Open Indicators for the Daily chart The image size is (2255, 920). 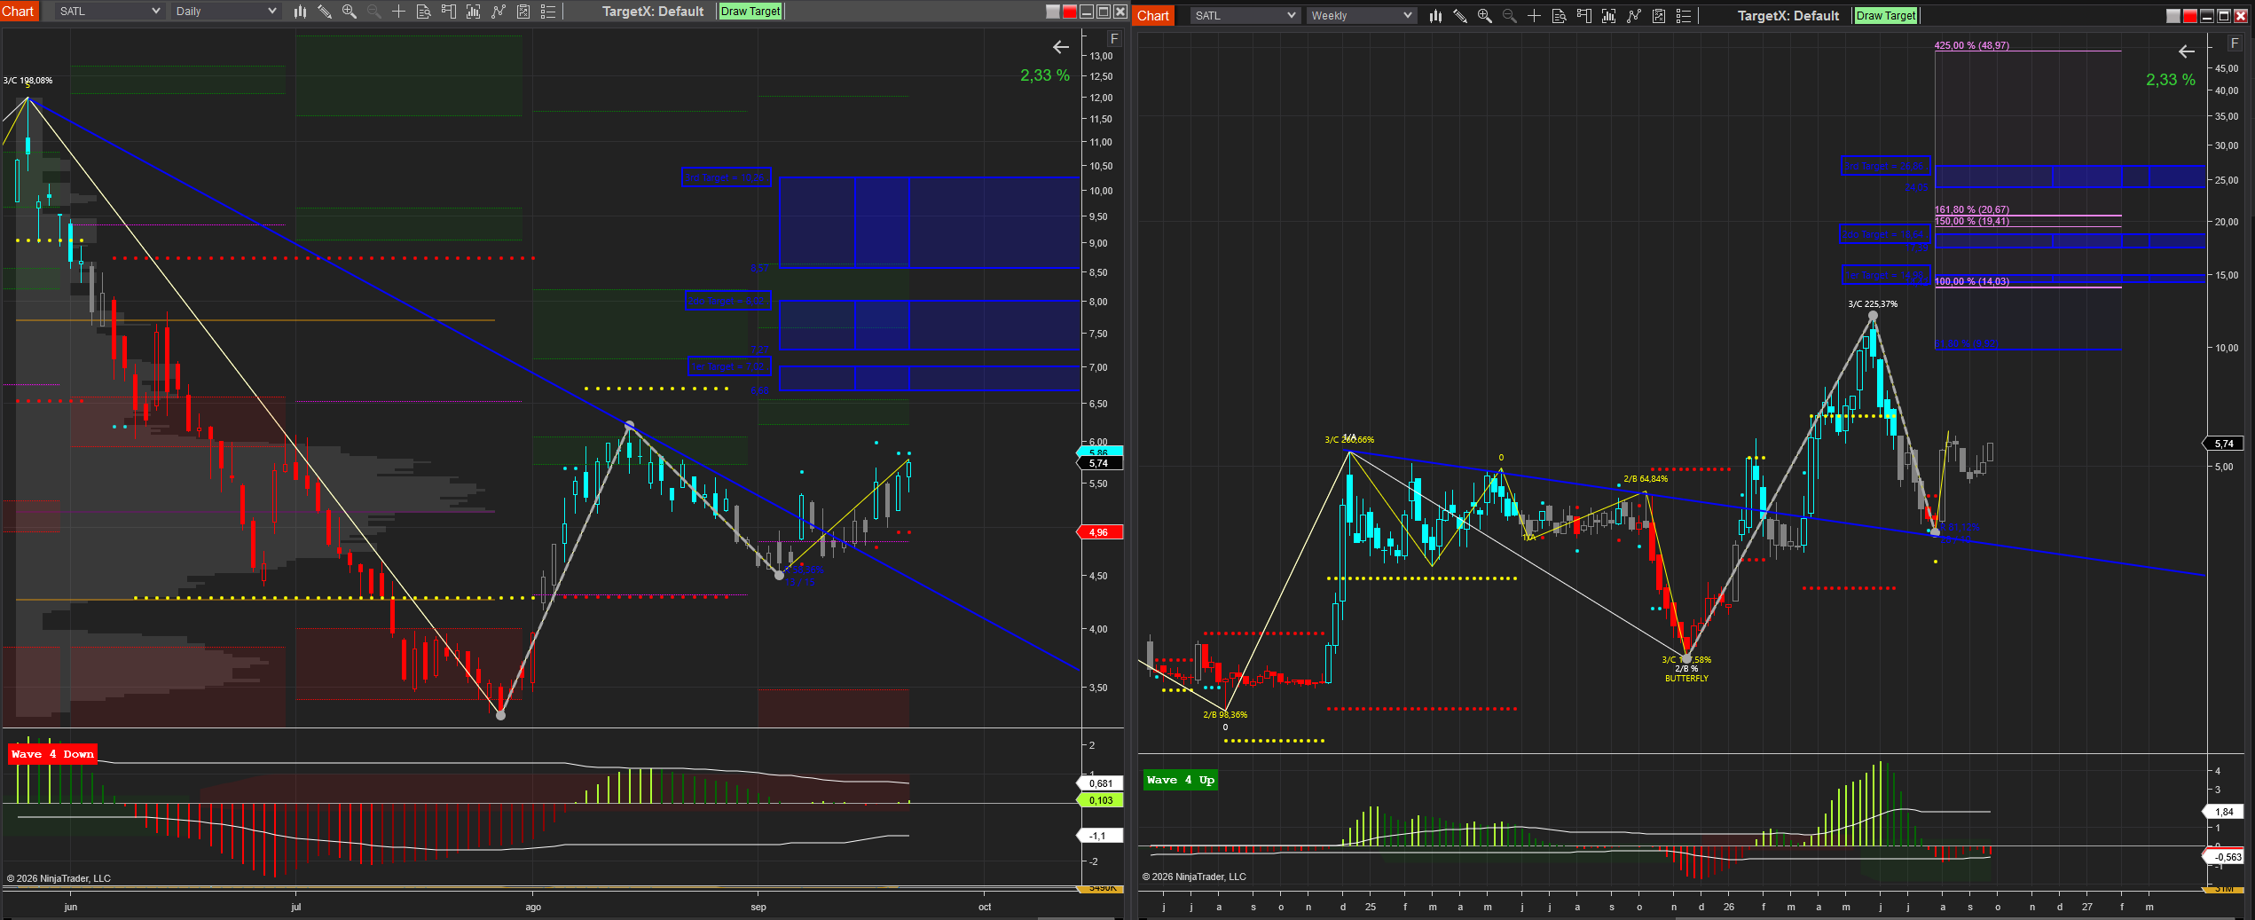499,12
